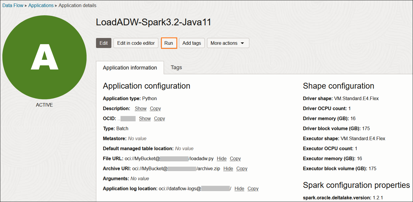The image size is (413, 202).
Task: Click the ACTIVE status label
Action: point(44,105)
